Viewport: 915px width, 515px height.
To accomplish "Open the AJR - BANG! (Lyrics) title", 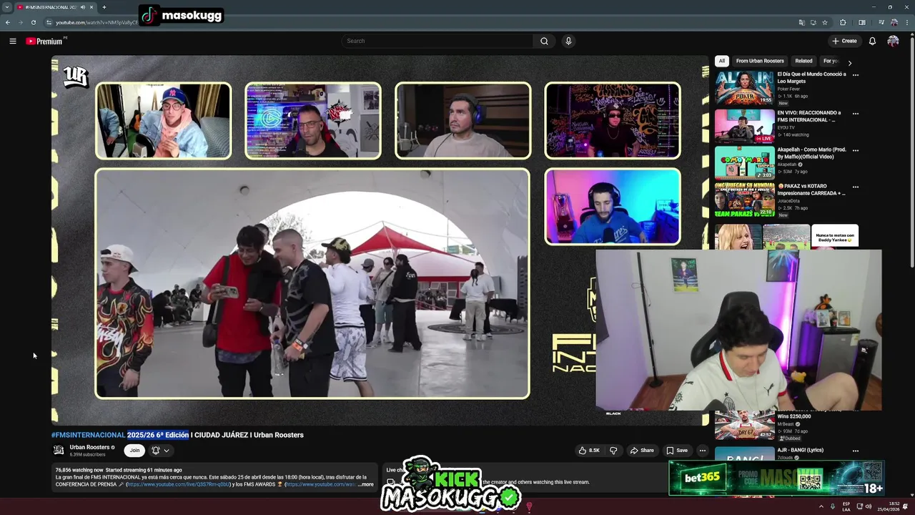I will (x=800, y=450).
